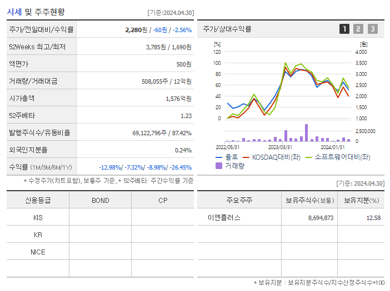Click the -2.56% daily return value
390x291 pixels.
[x=182, y=30]
